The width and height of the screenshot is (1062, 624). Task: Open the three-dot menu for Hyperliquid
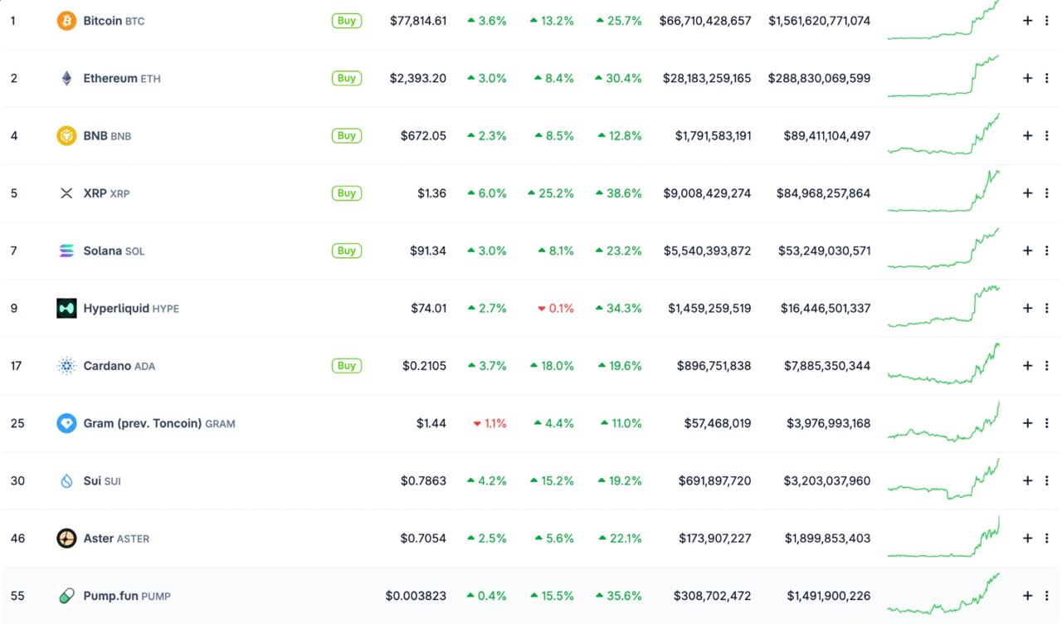point(1046,308)
